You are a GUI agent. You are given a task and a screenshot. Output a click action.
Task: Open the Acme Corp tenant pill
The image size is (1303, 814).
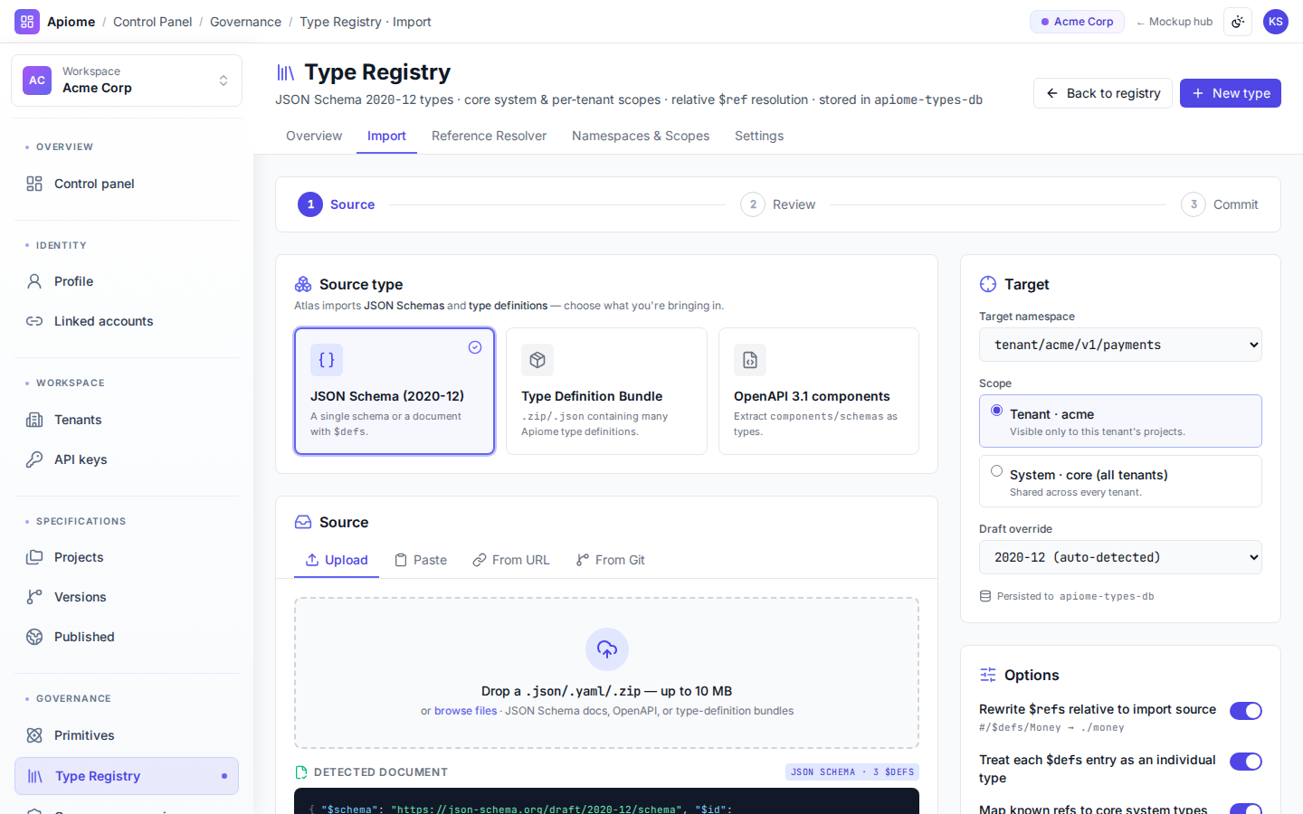tap(1077, 22)
